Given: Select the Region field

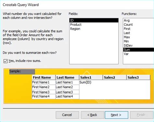Looking at the screenshot, I should point(94,29).
